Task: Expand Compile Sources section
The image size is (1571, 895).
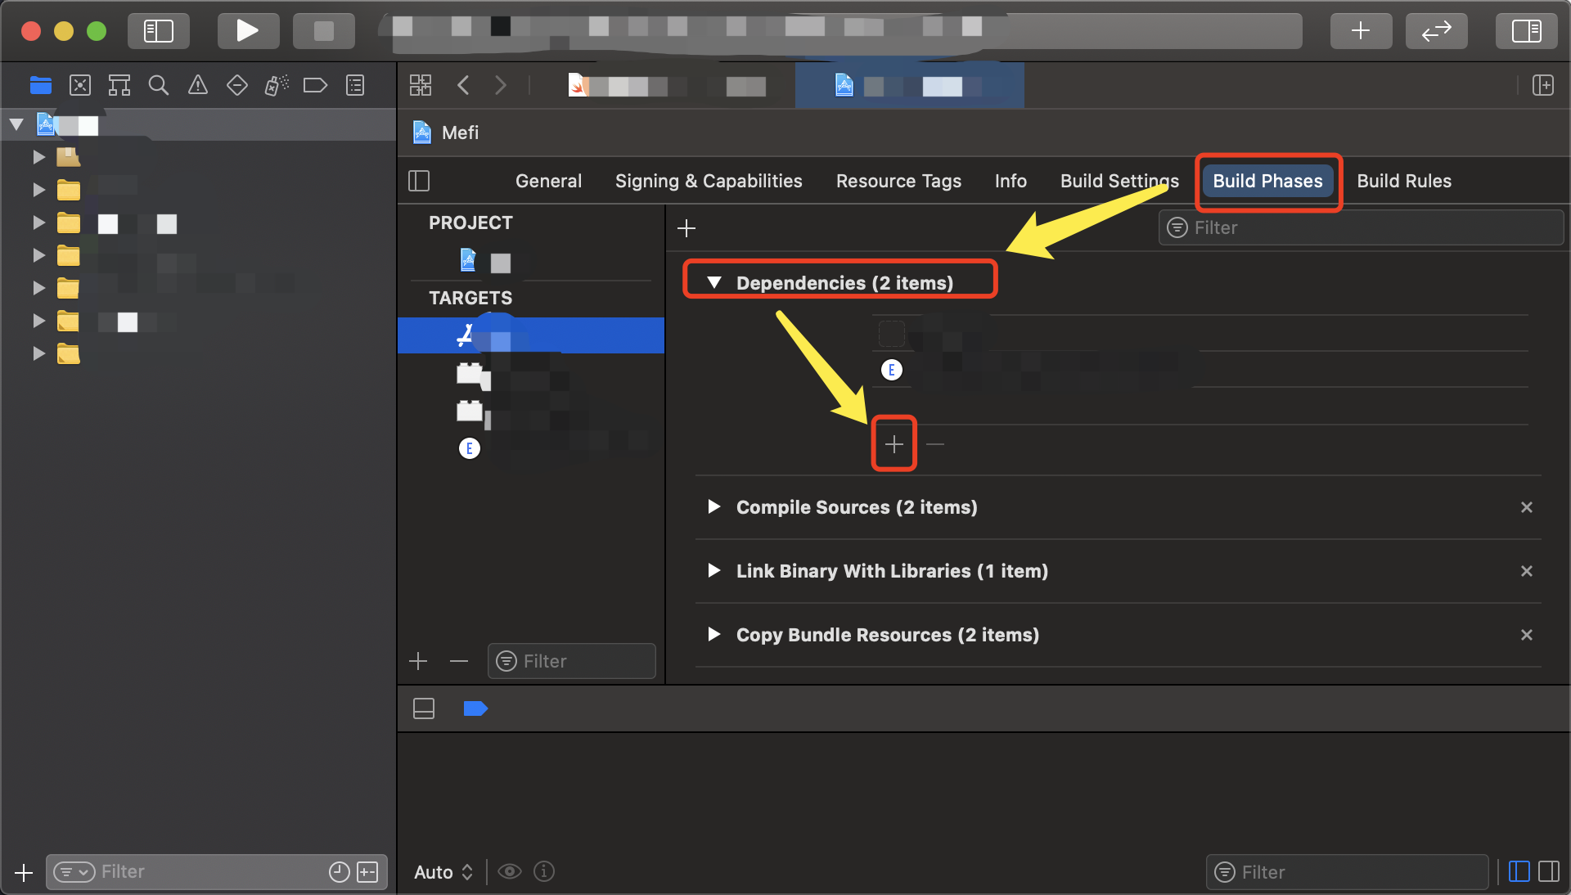Action: coord(714,506)
